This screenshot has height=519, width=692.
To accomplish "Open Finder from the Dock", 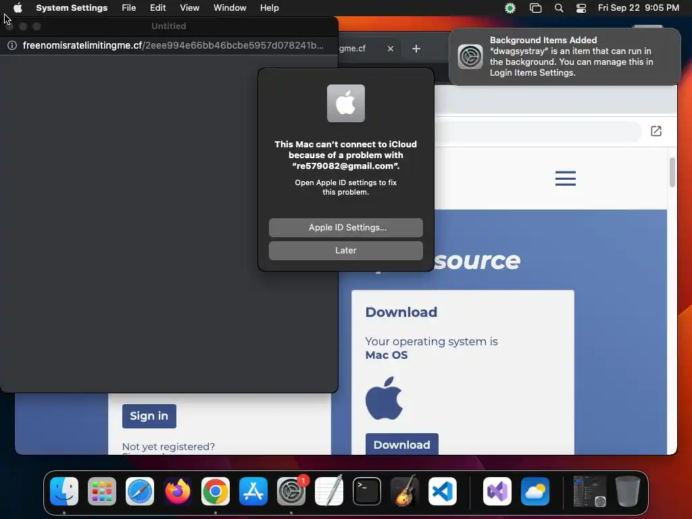I will [64, 491].
